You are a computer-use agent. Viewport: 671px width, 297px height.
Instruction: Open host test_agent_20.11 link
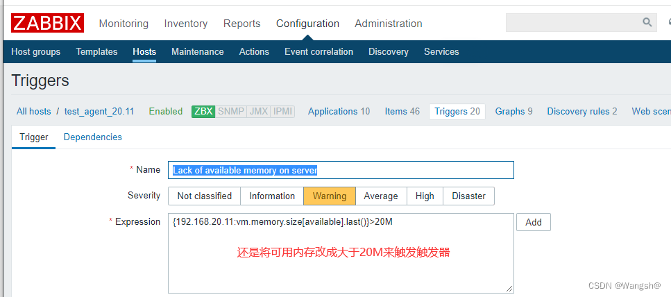pyautogui.click(x=99, y=112)
